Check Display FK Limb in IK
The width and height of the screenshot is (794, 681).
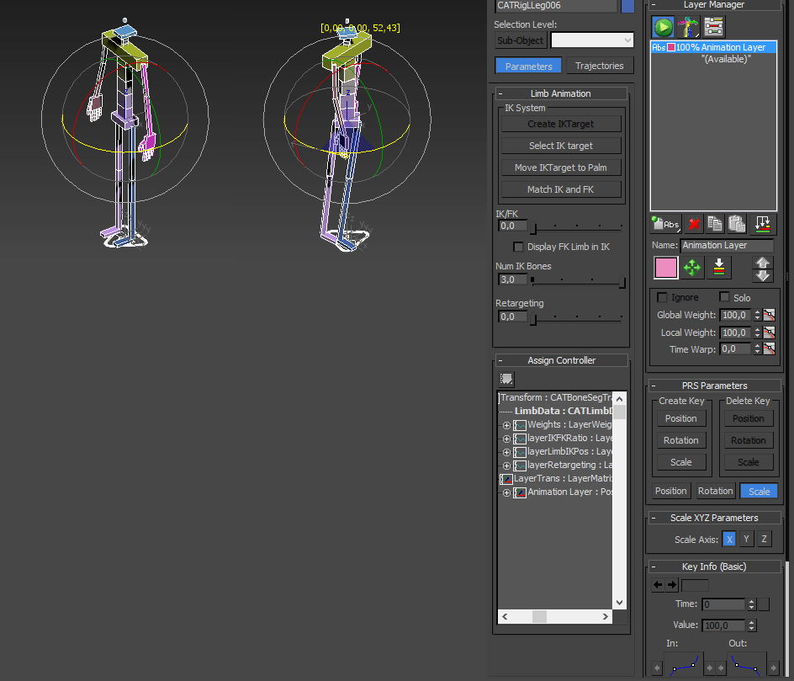click(517, 247)
